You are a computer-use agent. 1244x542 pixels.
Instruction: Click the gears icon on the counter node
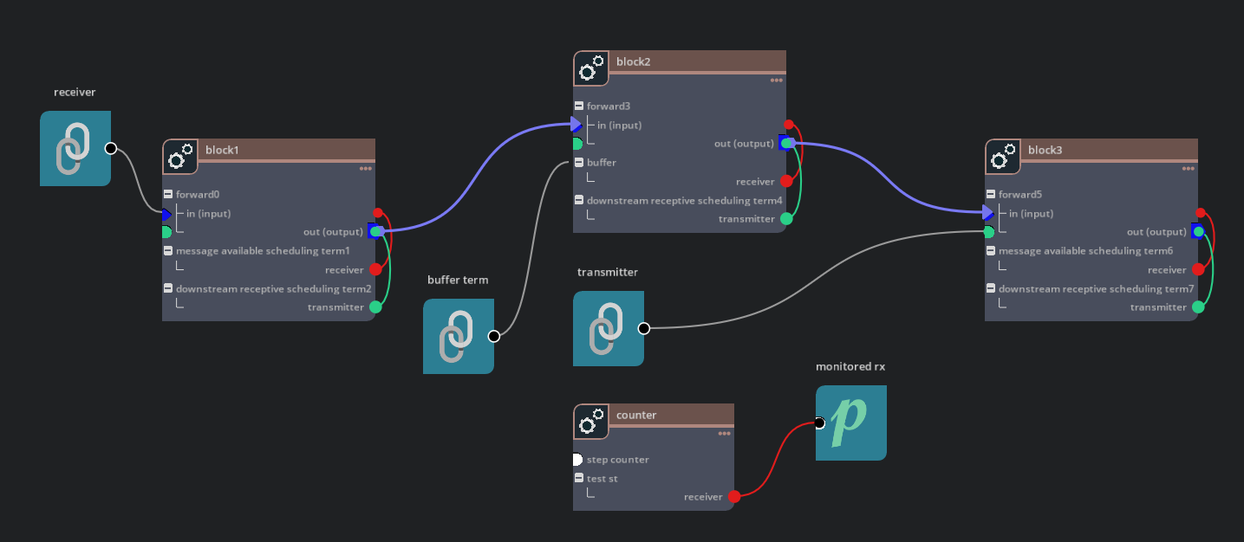click(x=591, y=422)
